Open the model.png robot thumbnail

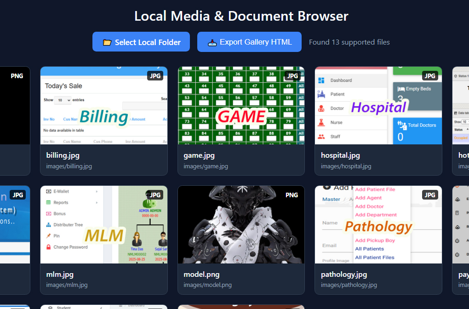241,225
